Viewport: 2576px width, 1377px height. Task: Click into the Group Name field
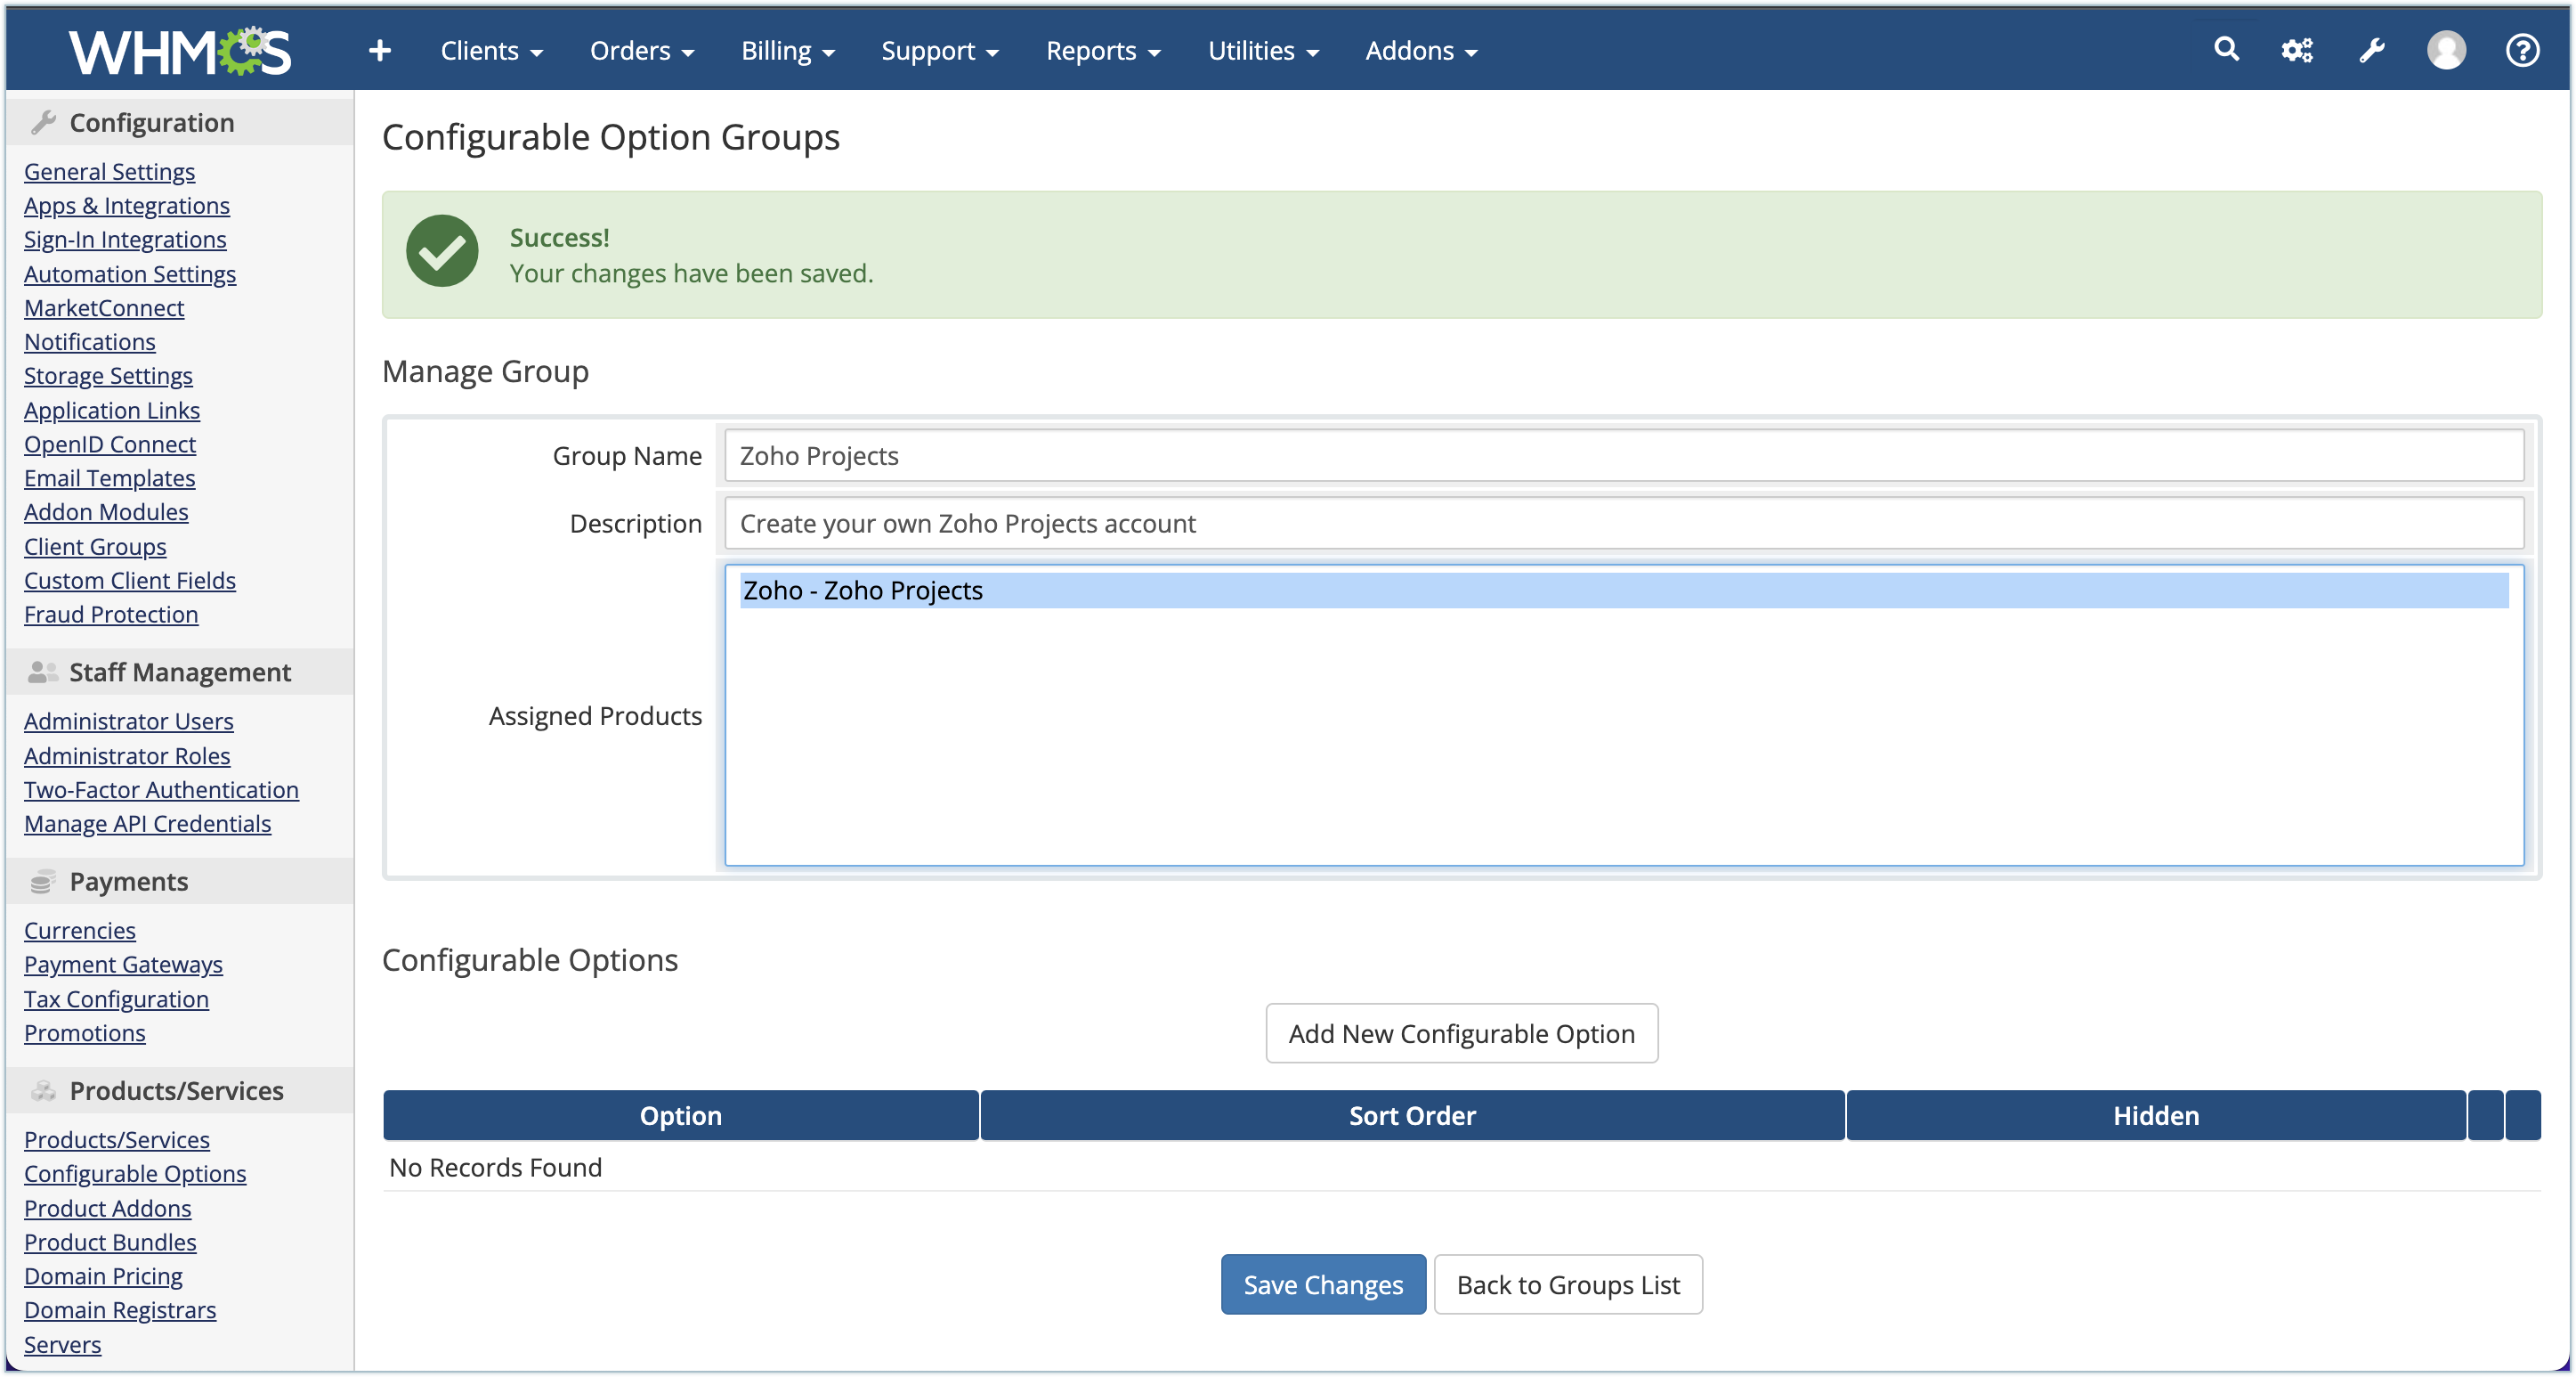1622,456
